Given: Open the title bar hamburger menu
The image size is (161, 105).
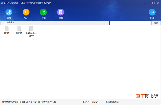Looking at the screenshot, I should [x=145, y=3].
